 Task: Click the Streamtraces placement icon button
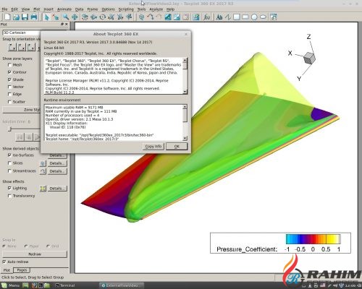coord(43,171)
